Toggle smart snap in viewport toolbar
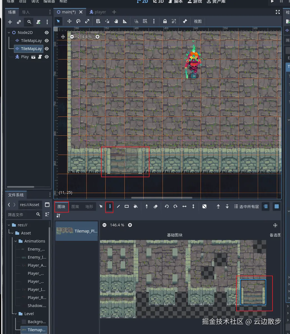 point(136,21)
